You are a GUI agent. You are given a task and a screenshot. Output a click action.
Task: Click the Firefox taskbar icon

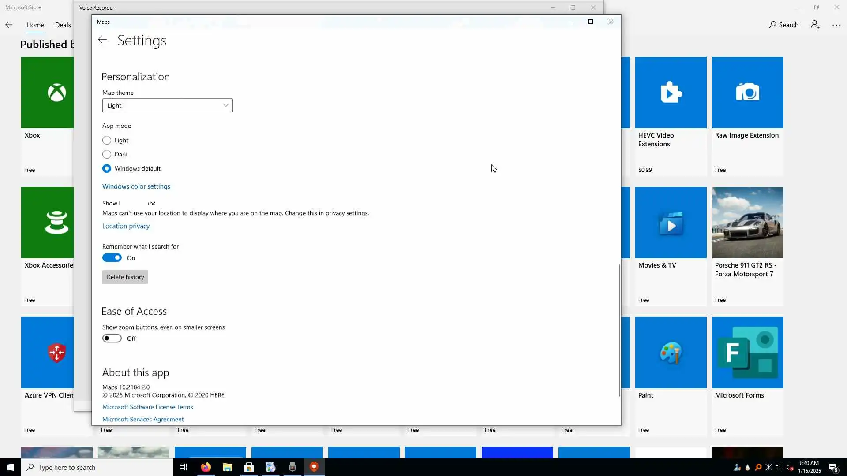tap(206, 467)
